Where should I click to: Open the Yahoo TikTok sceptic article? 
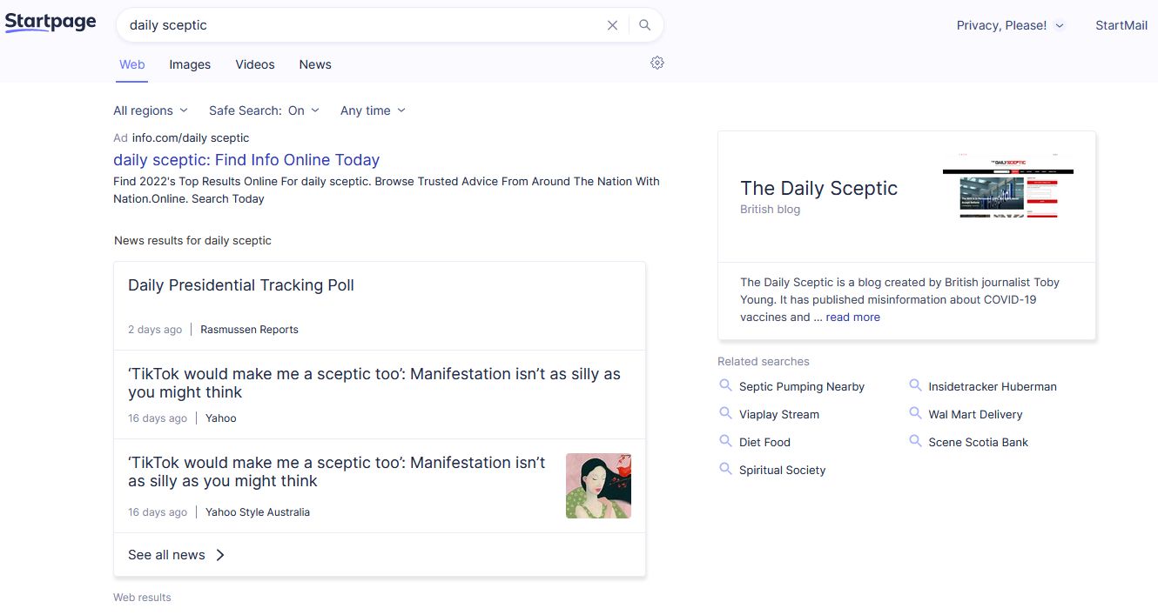click(374, 383)
